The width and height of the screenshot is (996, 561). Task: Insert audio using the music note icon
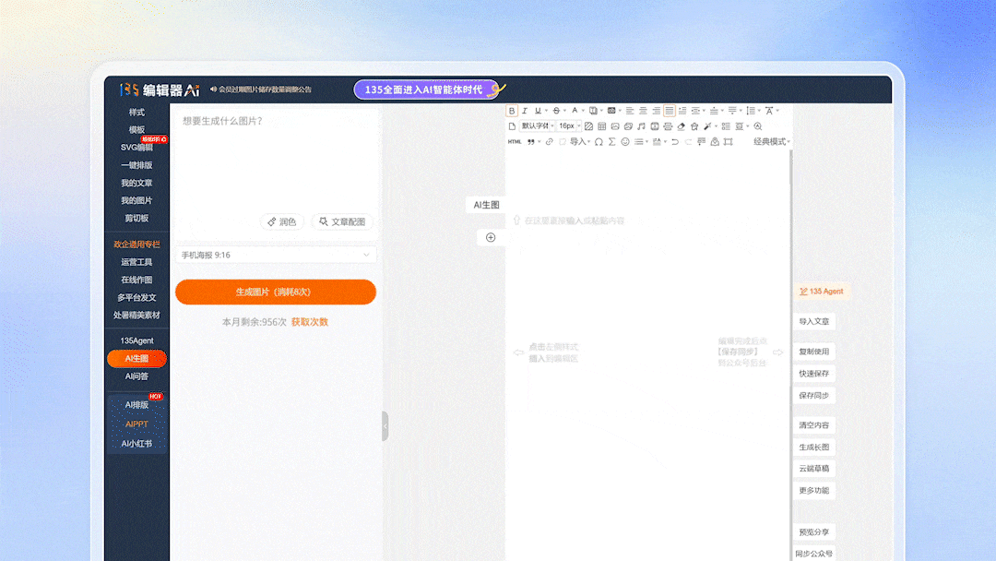[x=641, y=126]
